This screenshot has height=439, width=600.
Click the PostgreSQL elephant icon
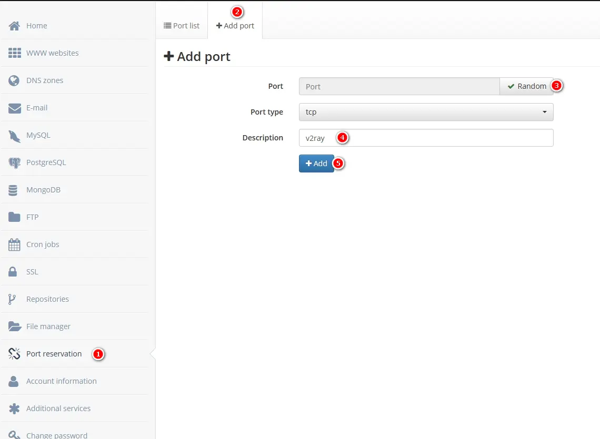(x=14, y=162)
